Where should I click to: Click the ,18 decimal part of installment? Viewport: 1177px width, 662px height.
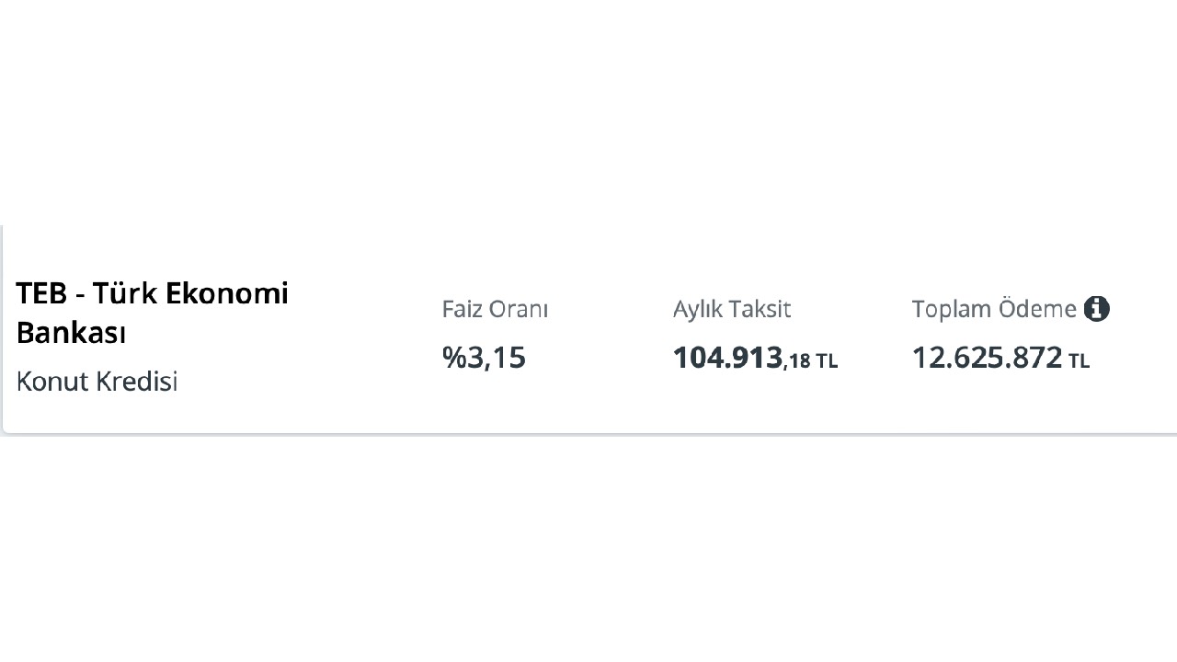797,361
